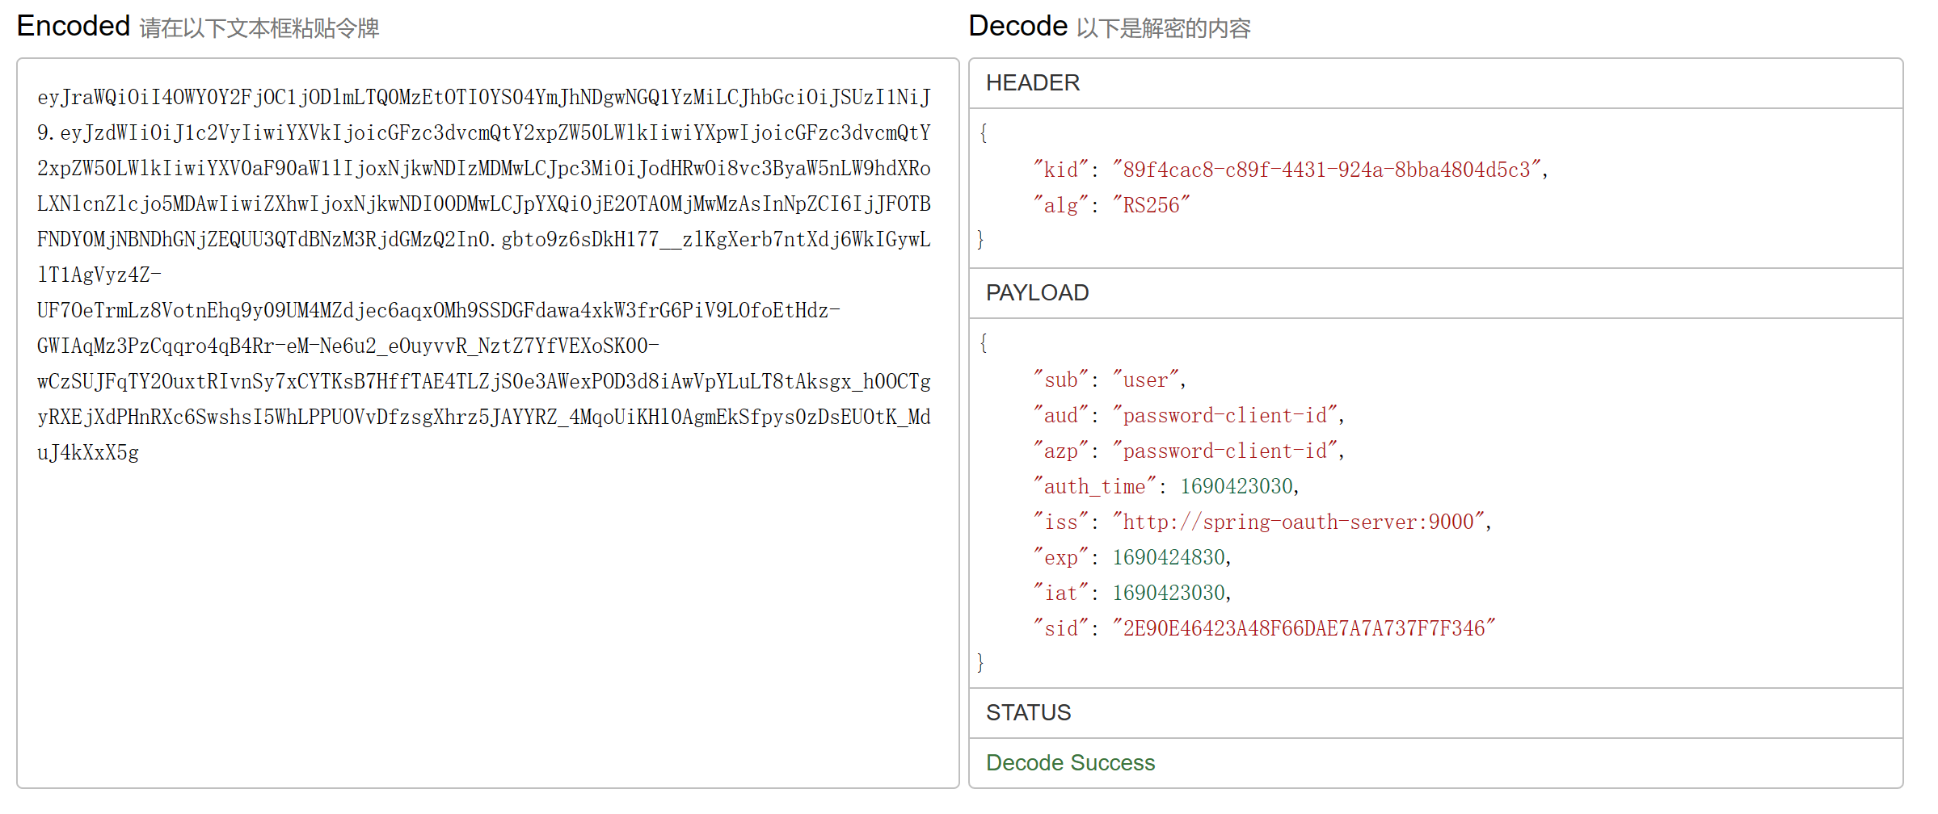Click the Decode Success status message
This screenshot has width=1938, height=814.
coord(1070,762)
